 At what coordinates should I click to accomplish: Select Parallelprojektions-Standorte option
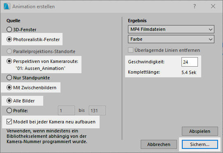click(x=9, y=51)
